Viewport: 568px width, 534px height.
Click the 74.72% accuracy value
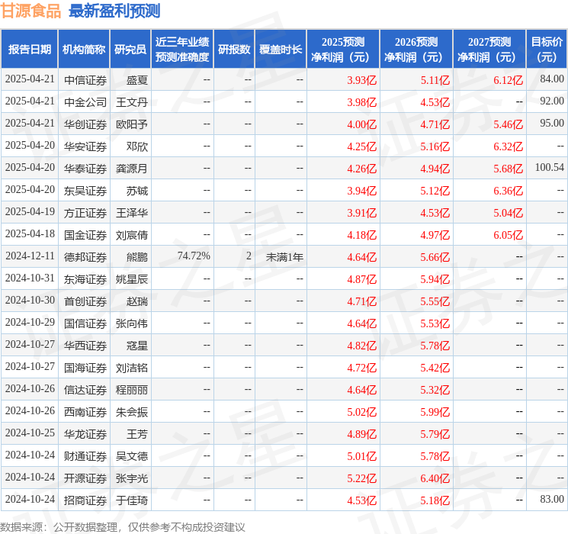pos(194,256)
